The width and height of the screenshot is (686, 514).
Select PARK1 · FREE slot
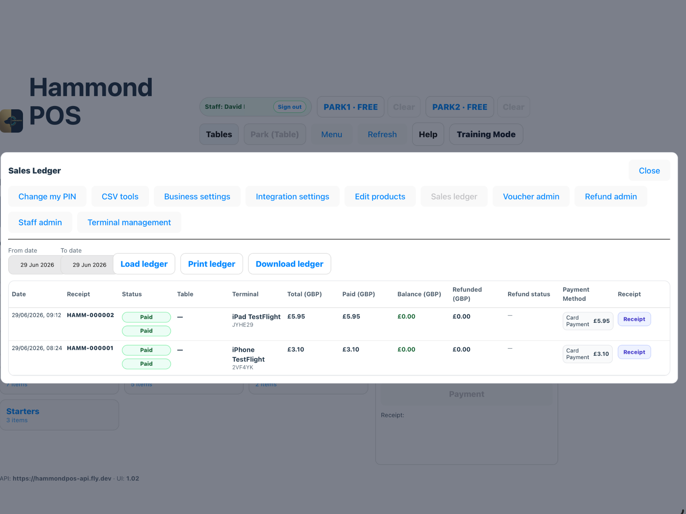click(x=351, y=107)
